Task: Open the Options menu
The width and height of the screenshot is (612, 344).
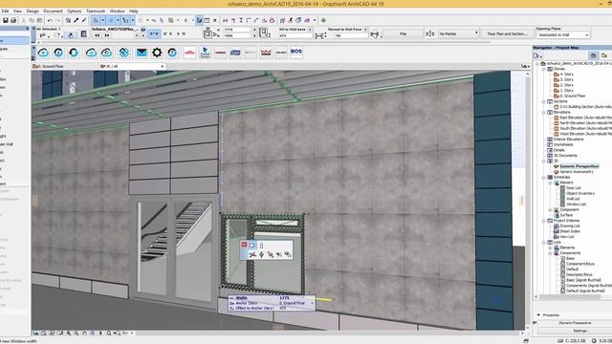Action: pyautogui.click(x=75, y=11)
